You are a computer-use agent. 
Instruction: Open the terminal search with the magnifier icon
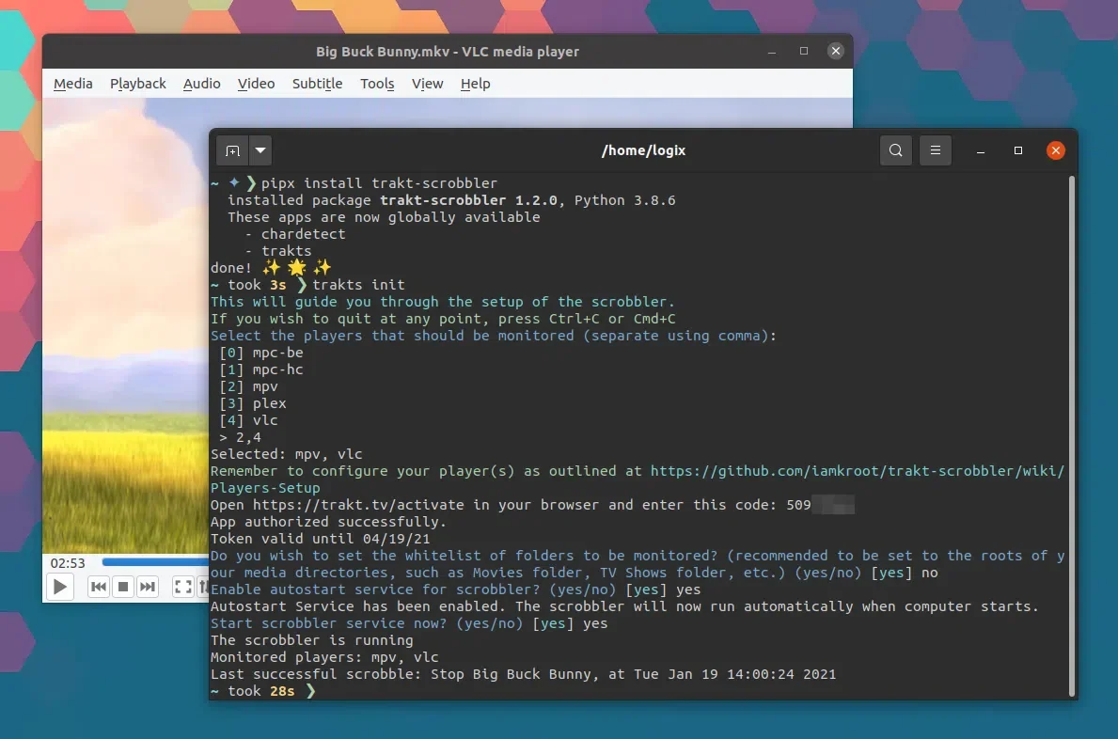pyautogui.click(x=895, y=149)
